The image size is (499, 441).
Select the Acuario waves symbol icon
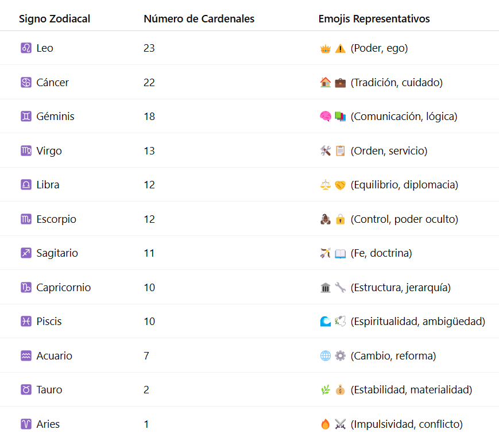26,355
